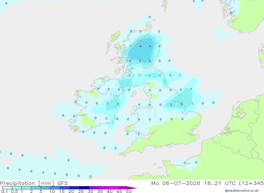
Task: Click the '18..21' forecast hour range
Action: (x=213, y=183)
